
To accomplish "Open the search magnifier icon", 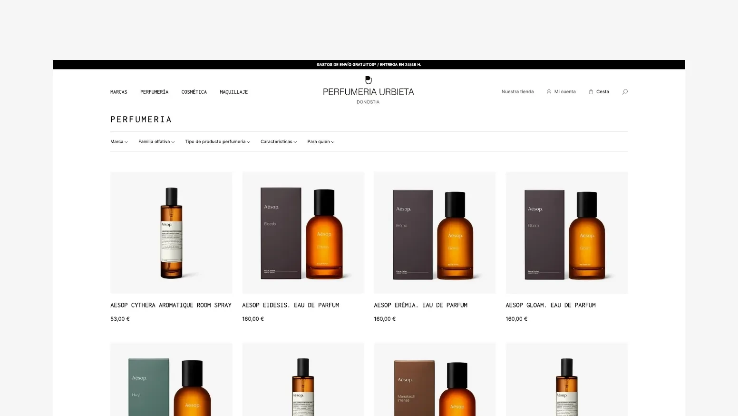I will (625, 92).
